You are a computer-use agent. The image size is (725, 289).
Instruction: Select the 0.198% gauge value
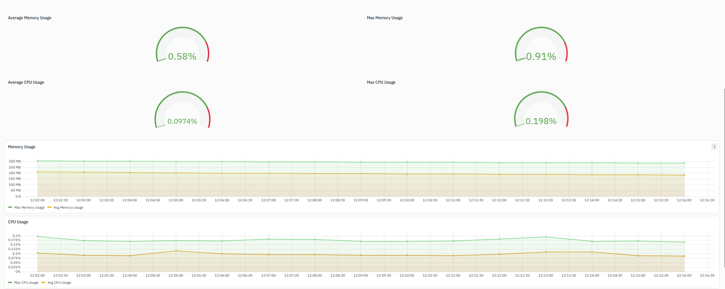541,121
